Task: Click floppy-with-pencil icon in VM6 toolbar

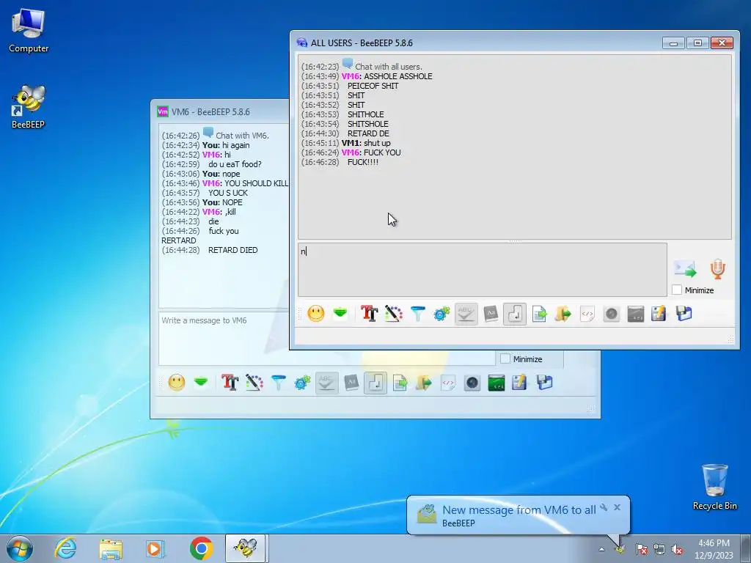Action: point(520,383)
